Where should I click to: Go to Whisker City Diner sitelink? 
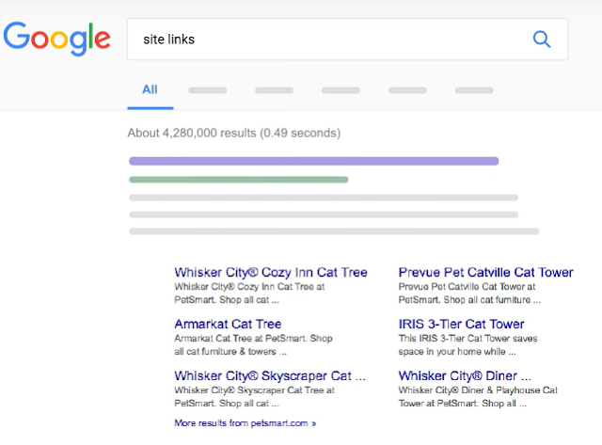(x=465, y=375)
